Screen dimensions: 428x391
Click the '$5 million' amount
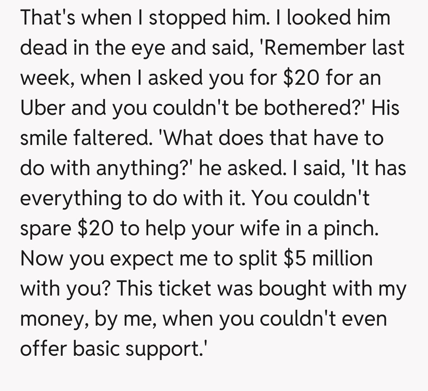click(x=328, y=258)
